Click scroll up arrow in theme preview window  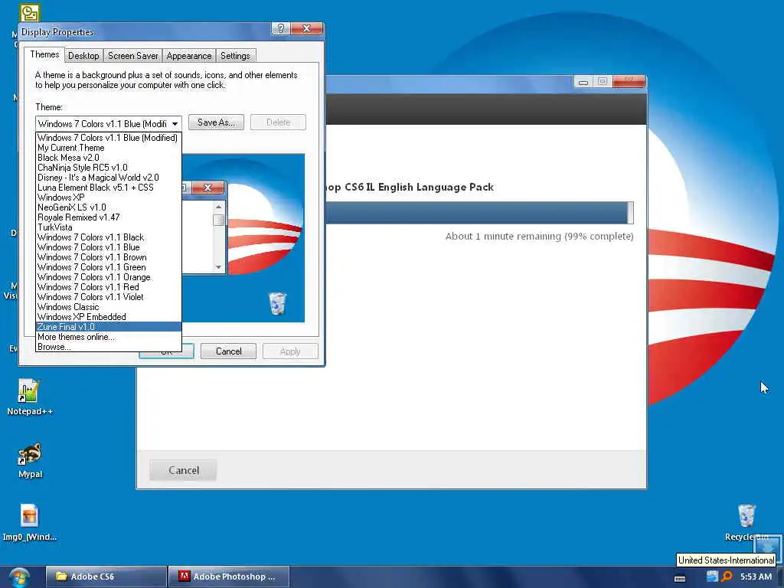[x=218, y=207]
